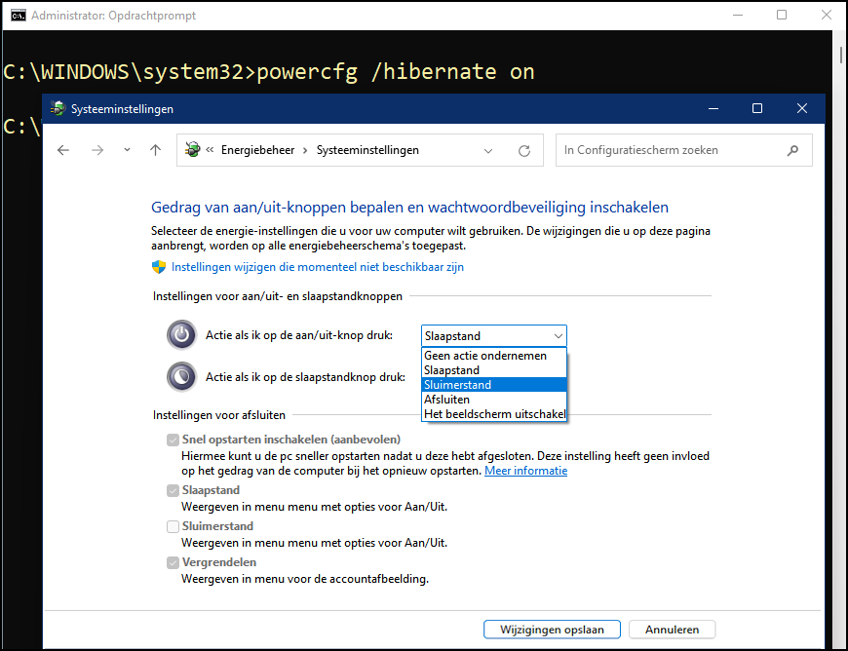This screenshot has height=651, width=848.
Task: Click the Systeeminstellingen breadcrumb
Action: (x=367, y=150)
